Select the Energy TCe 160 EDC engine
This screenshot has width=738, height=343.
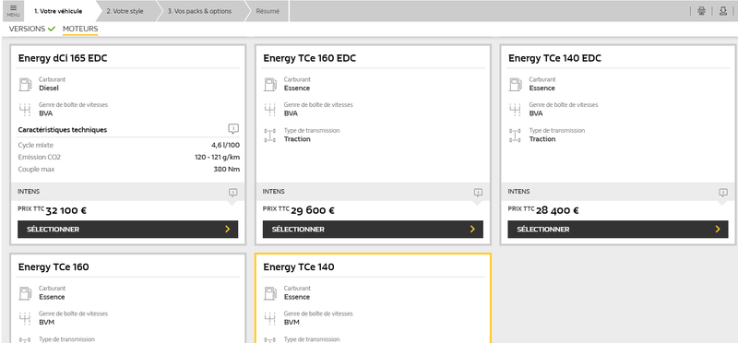tap(373, 230)
